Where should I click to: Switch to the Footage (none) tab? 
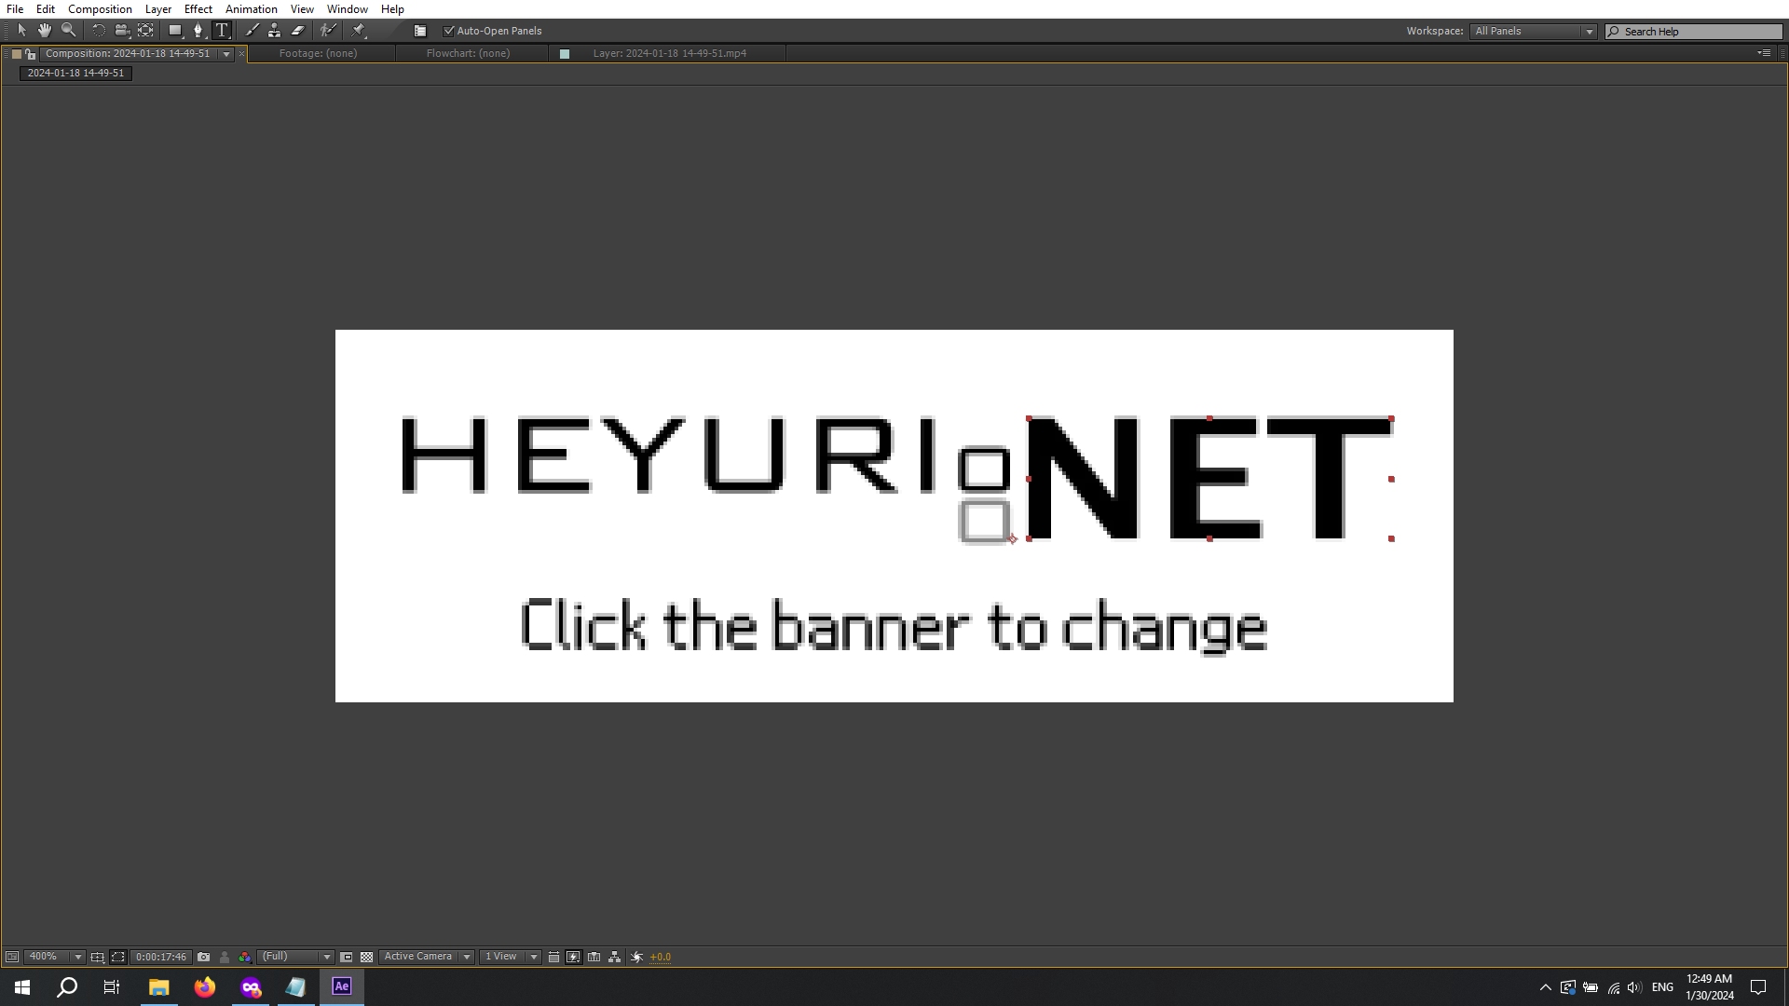tap(318, 53)
